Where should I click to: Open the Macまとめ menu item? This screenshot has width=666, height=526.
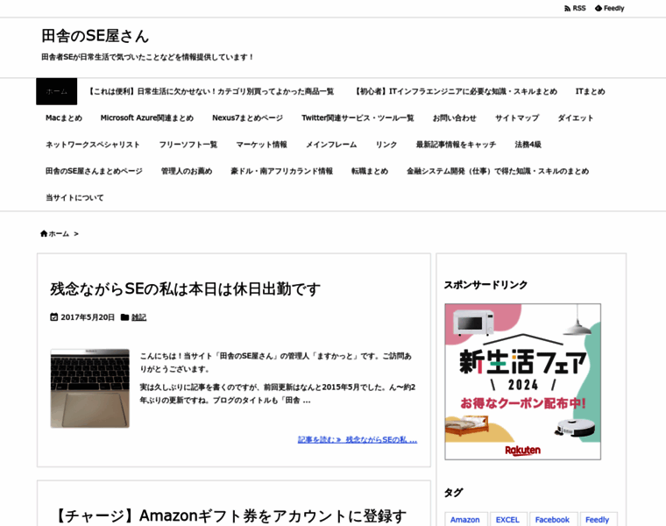click(64, 117)
